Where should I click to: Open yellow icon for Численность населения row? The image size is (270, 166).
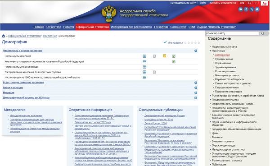(x=164, y=56)
